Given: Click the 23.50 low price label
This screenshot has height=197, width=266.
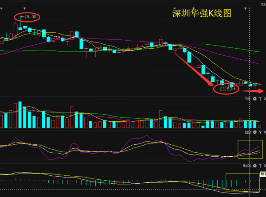Looking at the screenshot, I should tap(226, 89).
